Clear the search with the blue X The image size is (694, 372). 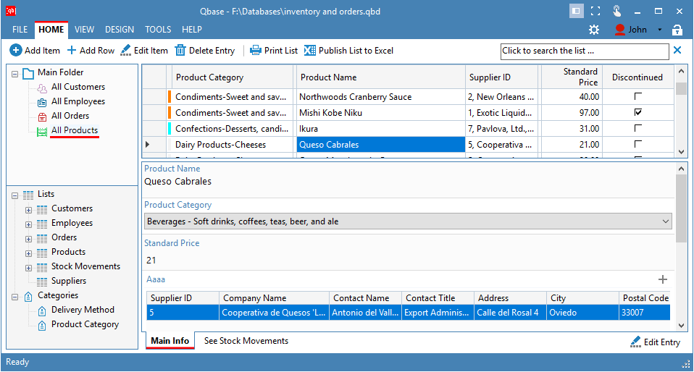click(x=677, y=51)
